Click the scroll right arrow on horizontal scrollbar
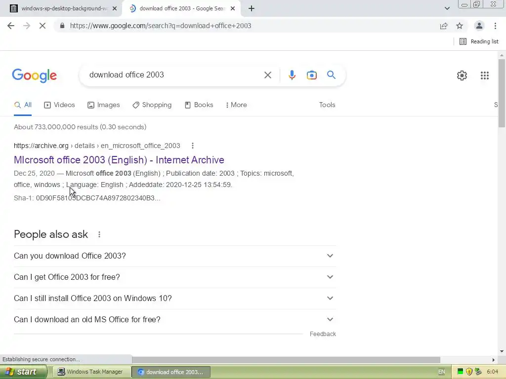This screenshot has width=506, height=379. (493, 360)
